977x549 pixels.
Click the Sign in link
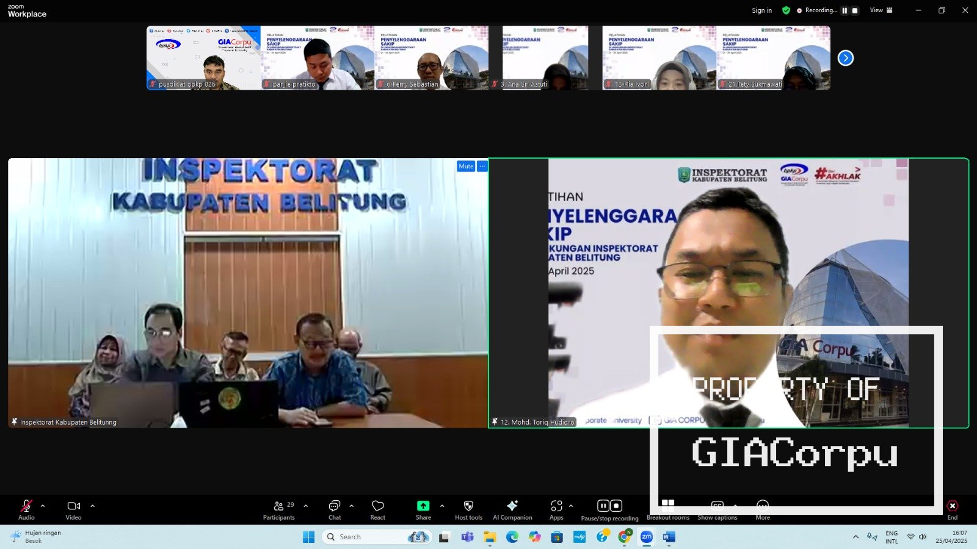coord(761,10)
